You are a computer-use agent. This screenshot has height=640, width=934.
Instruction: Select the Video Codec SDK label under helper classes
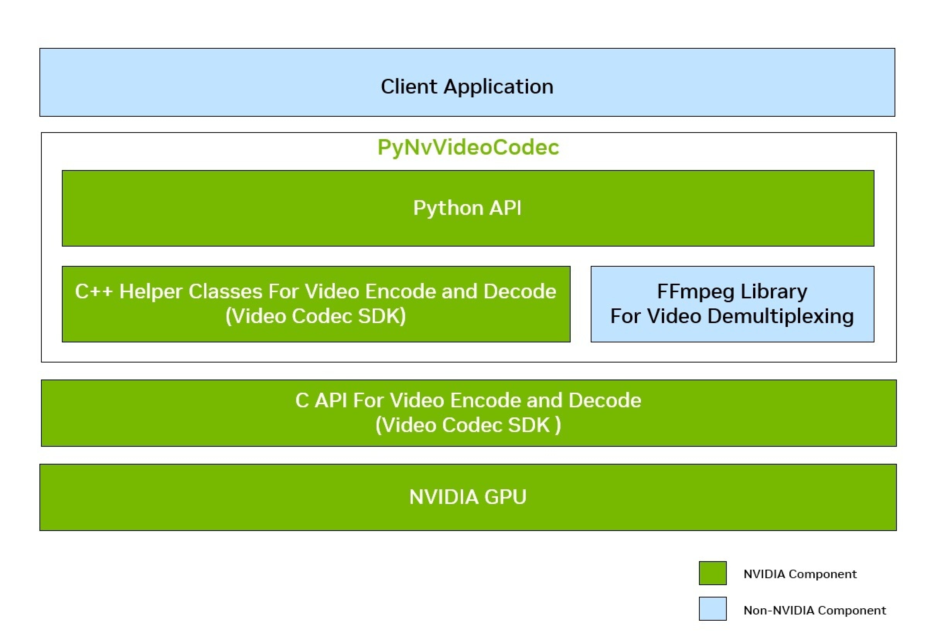click(315, 317)
